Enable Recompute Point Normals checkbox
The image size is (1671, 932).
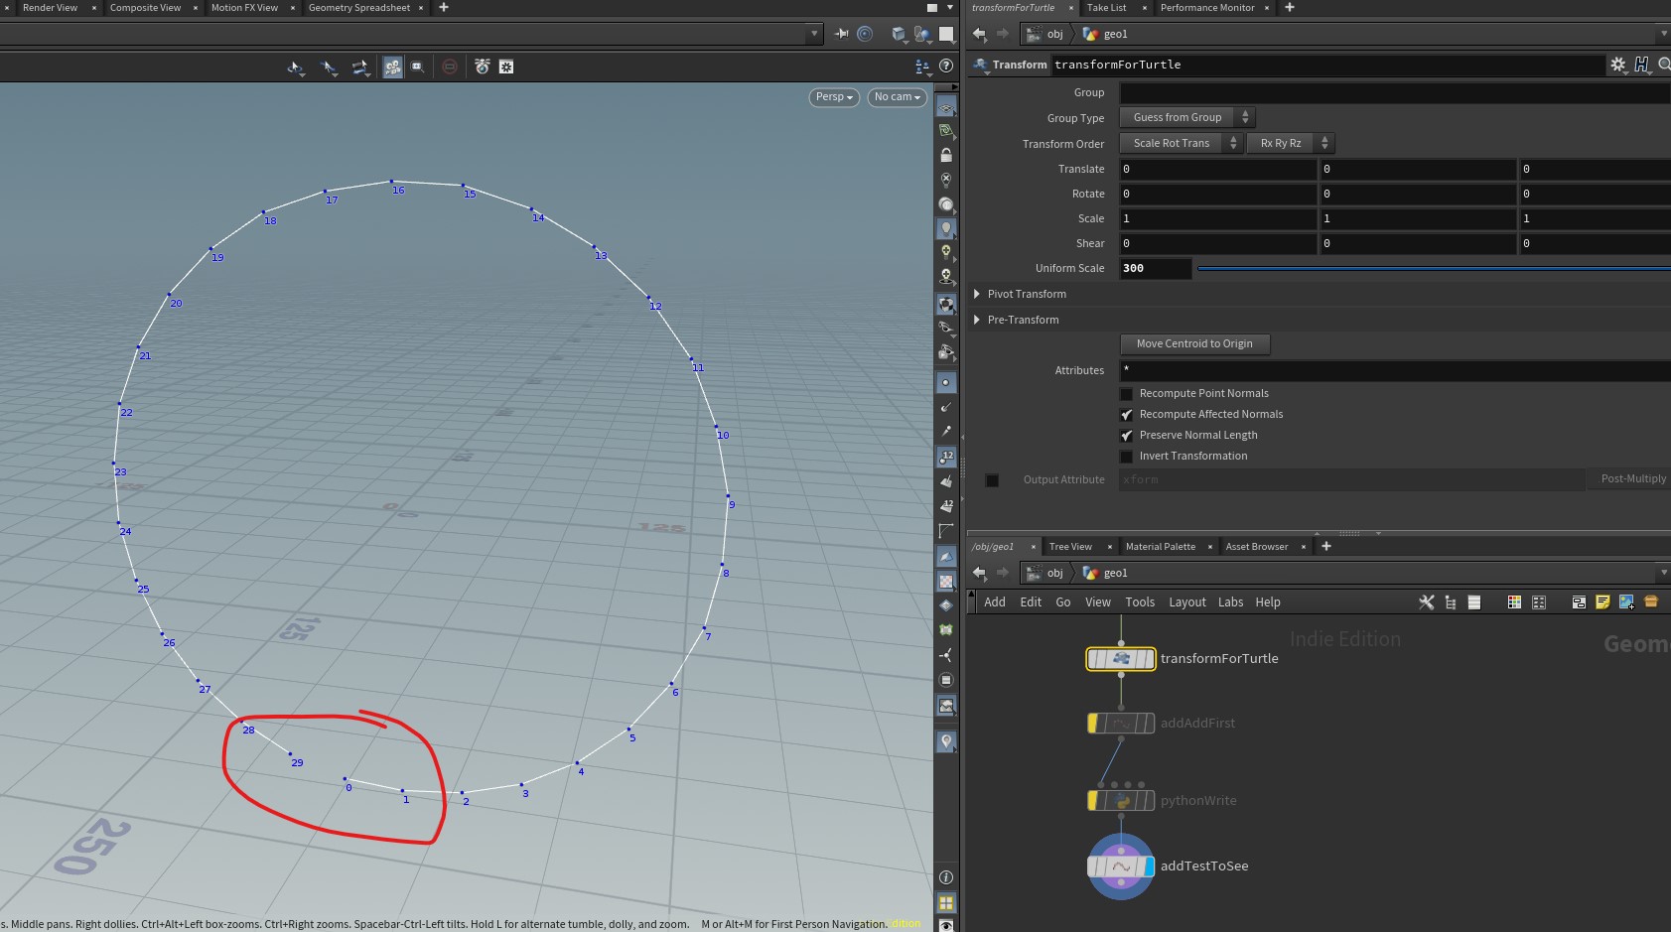point(1126,394)
